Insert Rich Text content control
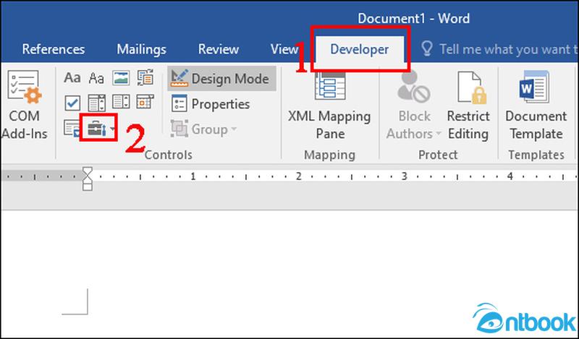This screenshot has width=579, height=339. point(72,78)
